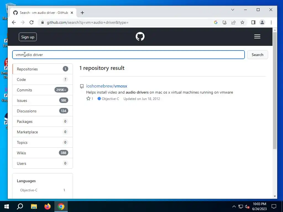Close the GitHub search tab
Screen dimensions: 283x212
tap(72, 13)
